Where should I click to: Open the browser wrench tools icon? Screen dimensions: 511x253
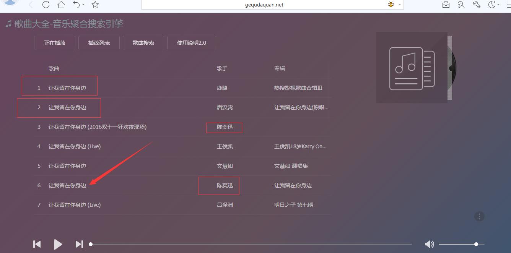pyautogui.click(x=476, y=5)
